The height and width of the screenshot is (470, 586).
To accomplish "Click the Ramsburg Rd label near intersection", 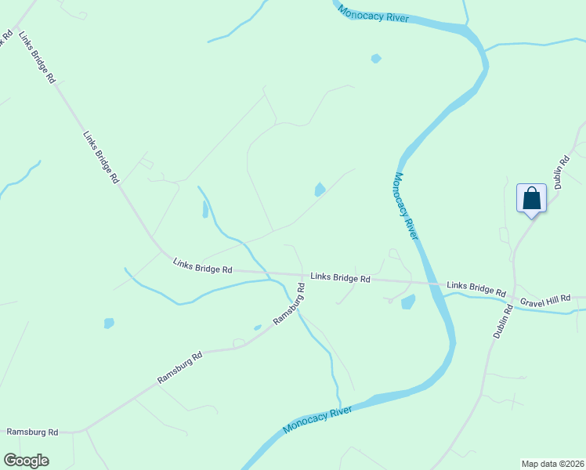I will 289,304.
